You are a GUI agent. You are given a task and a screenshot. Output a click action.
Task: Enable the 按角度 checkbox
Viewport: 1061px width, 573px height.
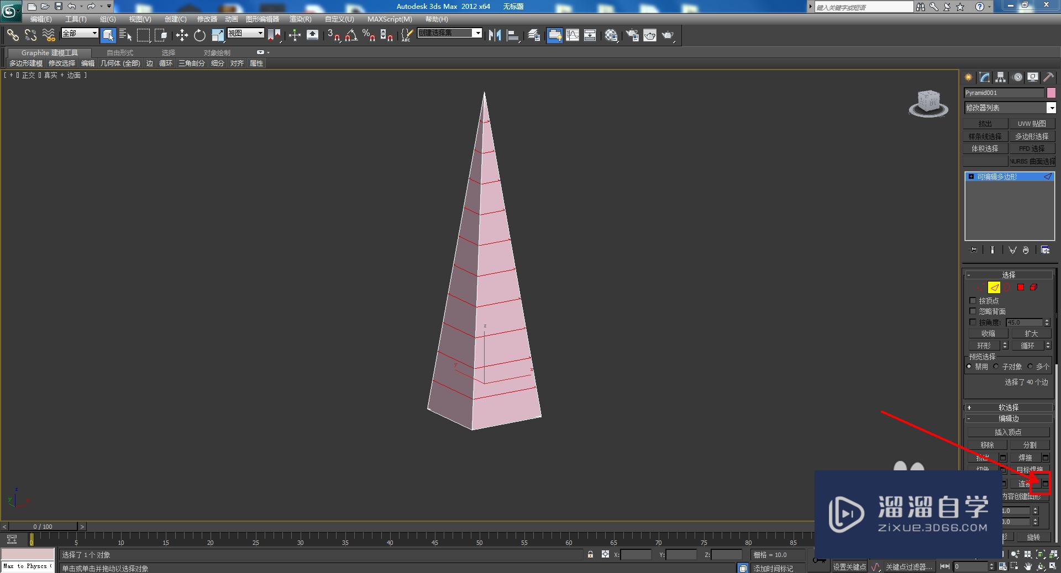pyautogui.click(x=973, y=322)
